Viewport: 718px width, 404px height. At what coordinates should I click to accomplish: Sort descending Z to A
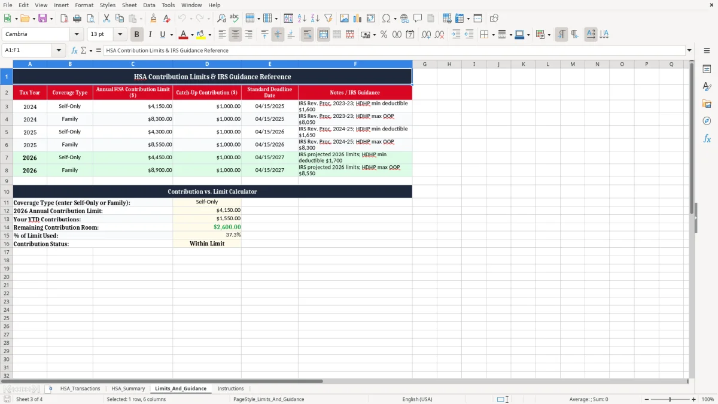click(315, 19)
